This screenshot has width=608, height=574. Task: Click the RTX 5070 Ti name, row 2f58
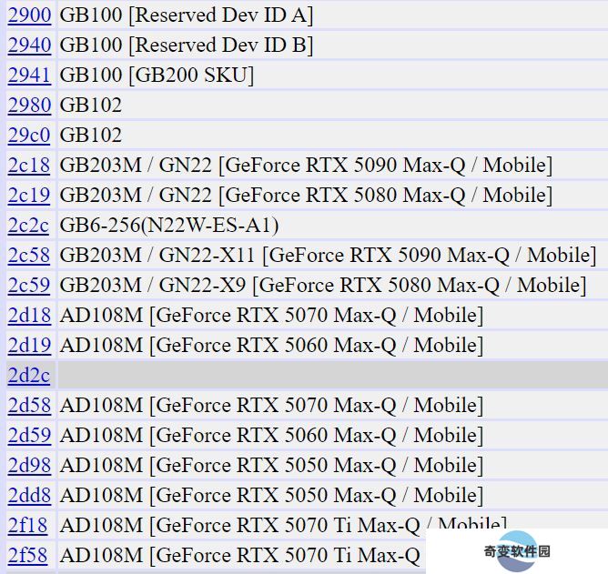(x=240, y=556)
